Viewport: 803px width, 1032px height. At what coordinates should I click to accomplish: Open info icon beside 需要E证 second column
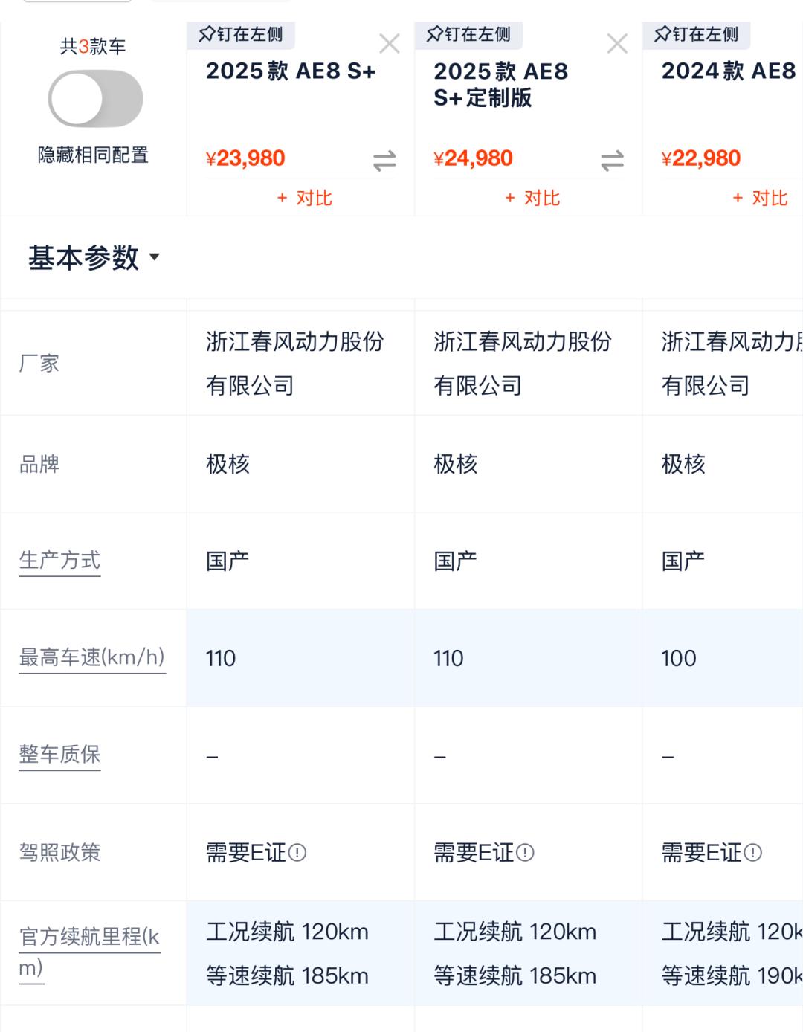(525, 852)
